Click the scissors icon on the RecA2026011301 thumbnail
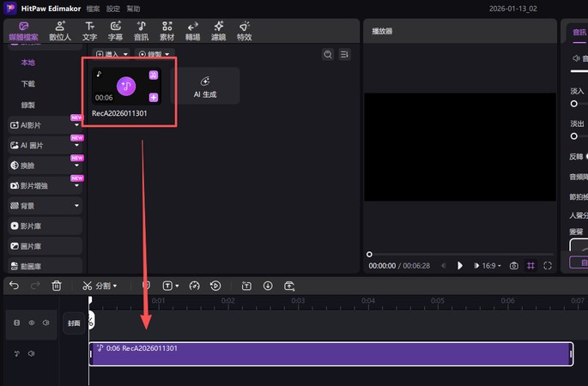588x386 pixels. pos(154,75)
